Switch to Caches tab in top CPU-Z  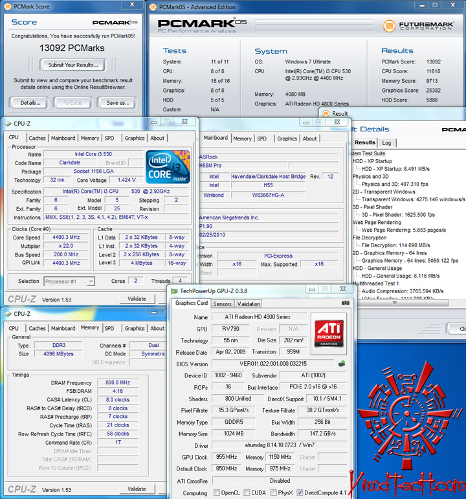tap(38, 138)
